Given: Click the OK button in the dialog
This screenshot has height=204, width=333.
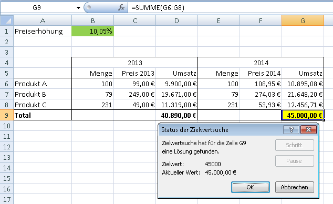Looking at the screenshot, I should point(251,187).
